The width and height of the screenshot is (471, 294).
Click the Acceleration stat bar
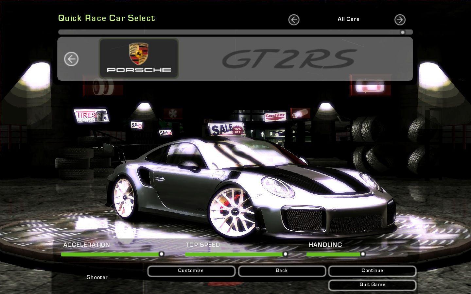pos(113,254)
